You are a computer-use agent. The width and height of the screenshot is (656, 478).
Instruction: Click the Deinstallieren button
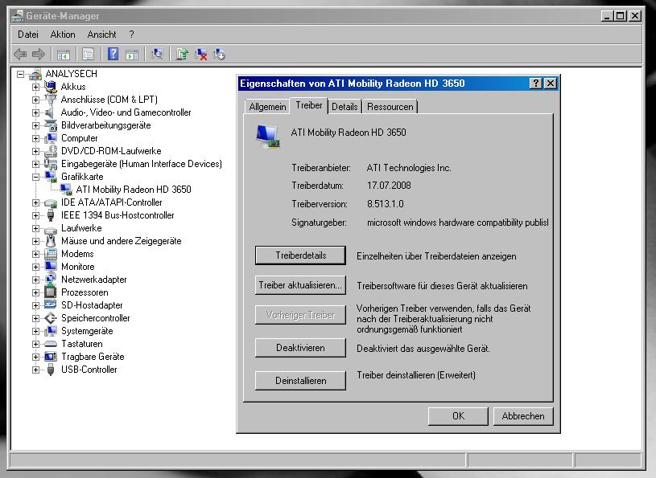(300, 381)
